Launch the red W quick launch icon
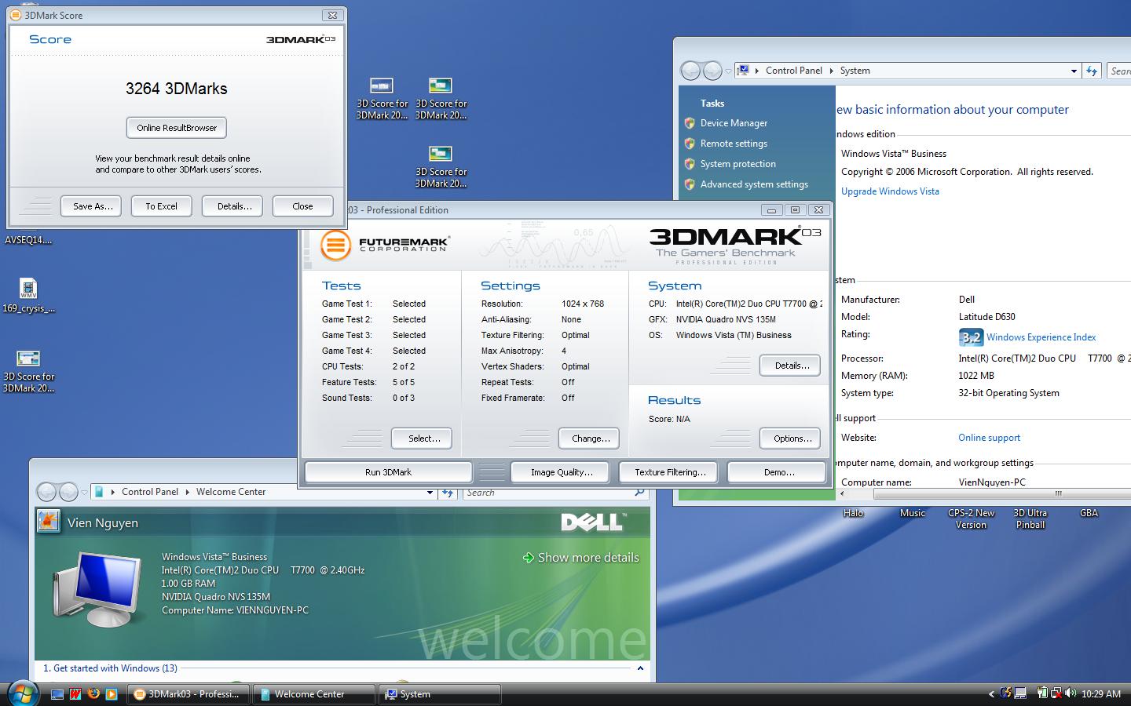Screen dimensions: 1131x706 (75, 694)
